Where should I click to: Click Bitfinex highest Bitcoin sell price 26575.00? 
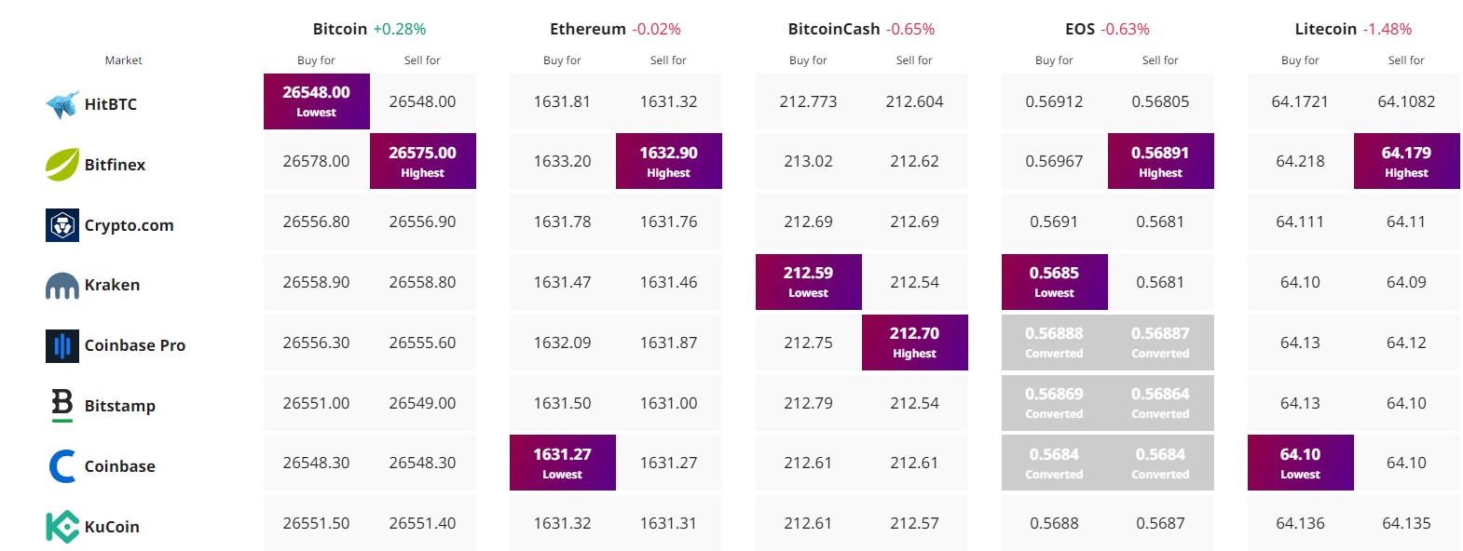[423, 161]
